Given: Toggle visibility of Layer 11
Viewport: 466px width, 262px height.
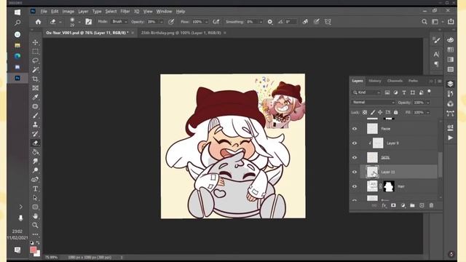Looking at the screenshot, I should coord(355,172).
